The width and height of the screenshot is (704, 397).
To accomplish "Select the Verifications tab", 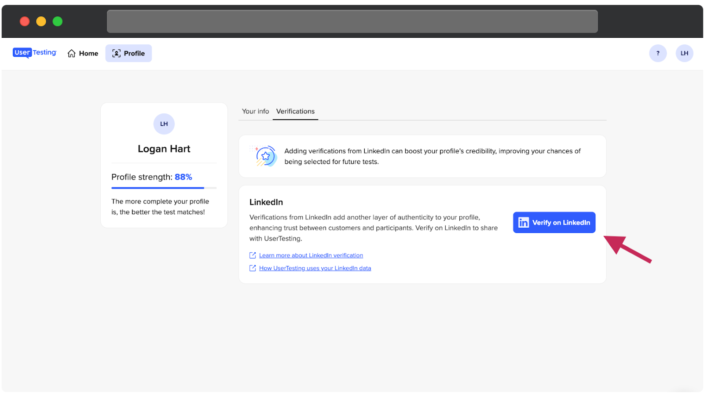I will pyautogui.click(x=295, y=111).
